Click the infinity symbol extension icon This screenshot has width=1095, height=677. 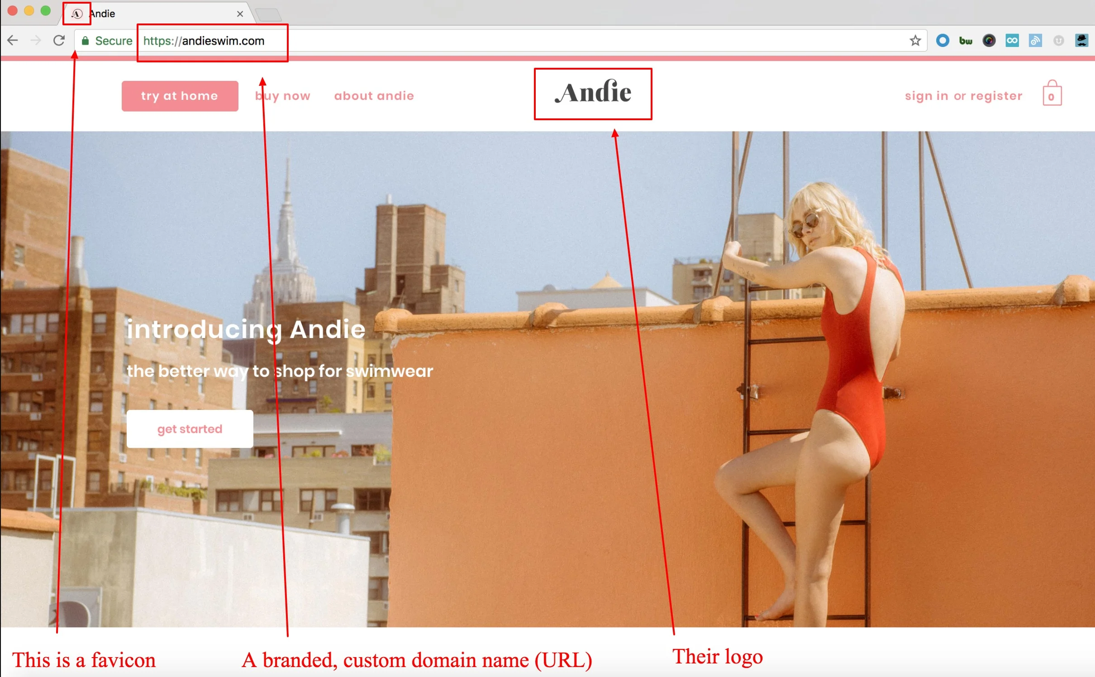click(1012, 41)
